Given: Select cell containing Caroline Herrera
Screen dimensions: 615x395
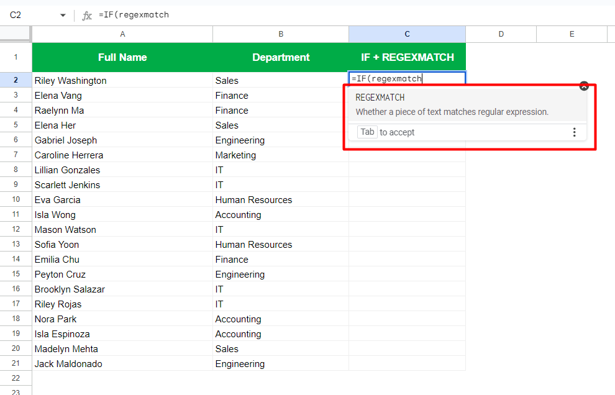Looking at the screenshot, I should coord(122,155).
